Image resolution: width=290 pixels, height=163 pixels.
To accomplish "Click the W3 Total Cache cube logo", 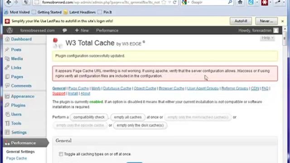I will click(x=58, y=43).
